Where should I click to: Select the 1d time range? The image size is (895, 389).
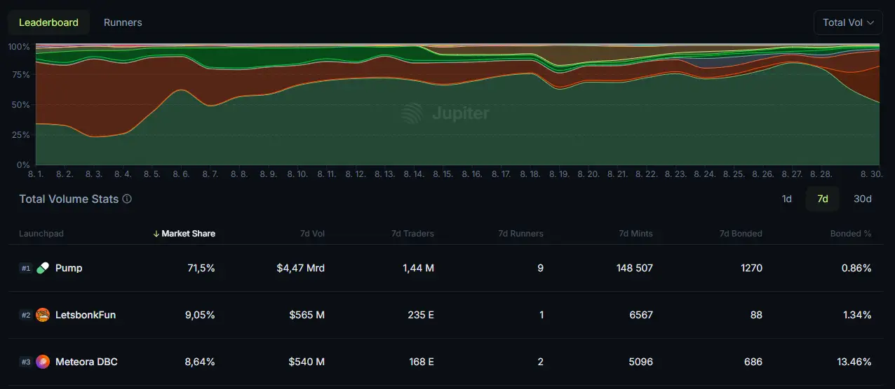787,199
